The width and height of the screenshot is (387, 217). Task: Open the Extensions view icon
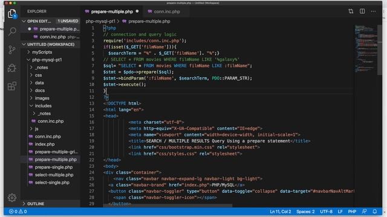[x=12, y=86]
